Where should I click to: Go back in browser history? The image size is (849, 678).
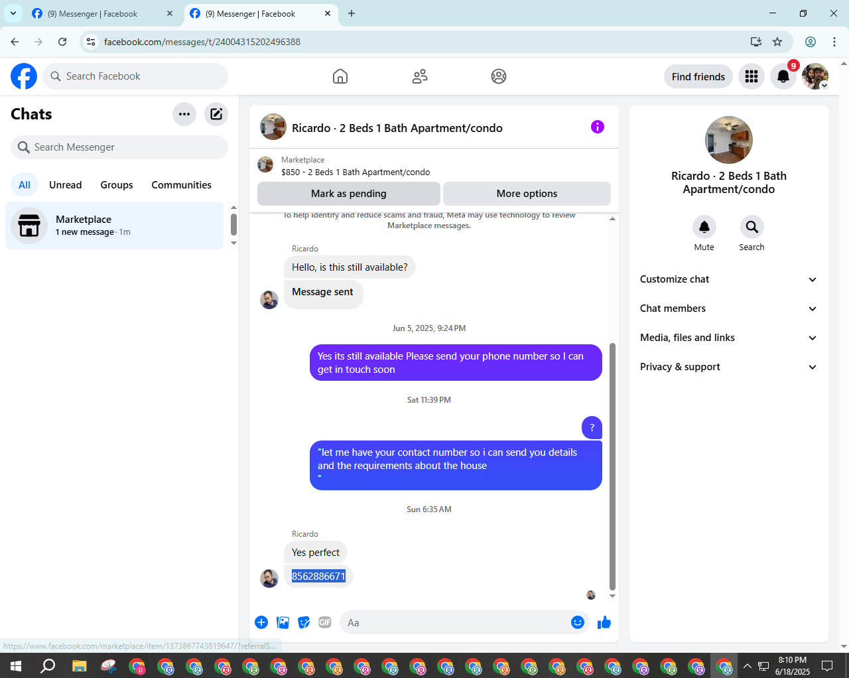pos(15,42)
